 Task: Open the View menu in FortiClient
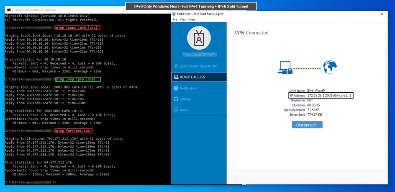pos(183,19)
